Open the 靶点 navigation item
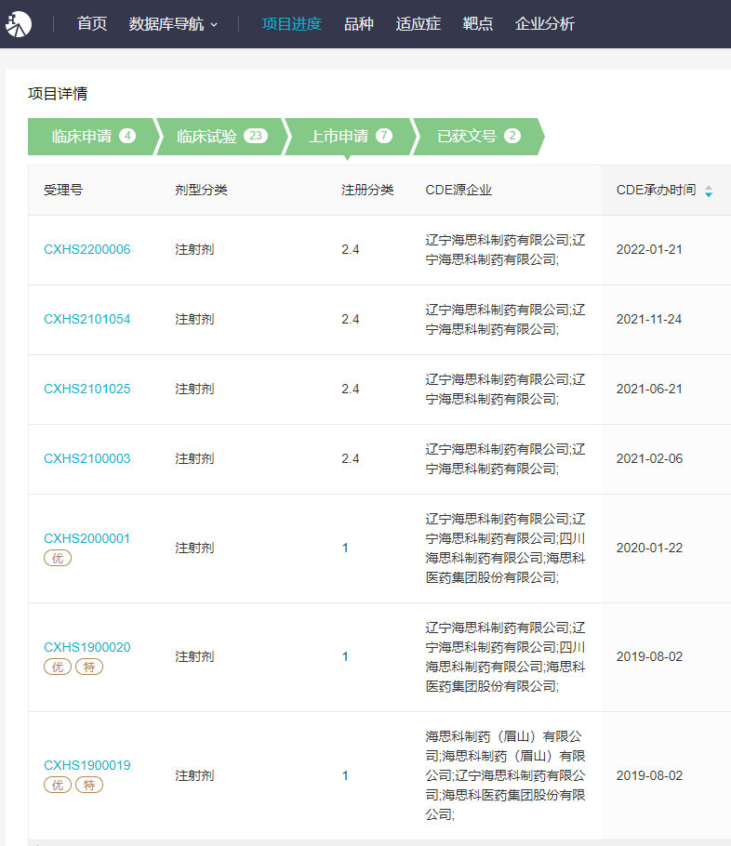 477,24
